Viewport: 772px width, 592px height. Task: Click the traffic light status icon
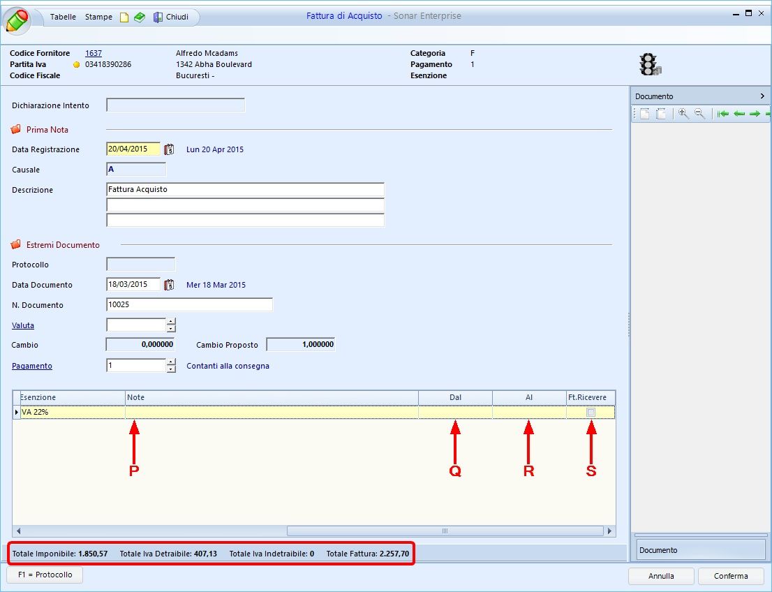click(649, 64)
